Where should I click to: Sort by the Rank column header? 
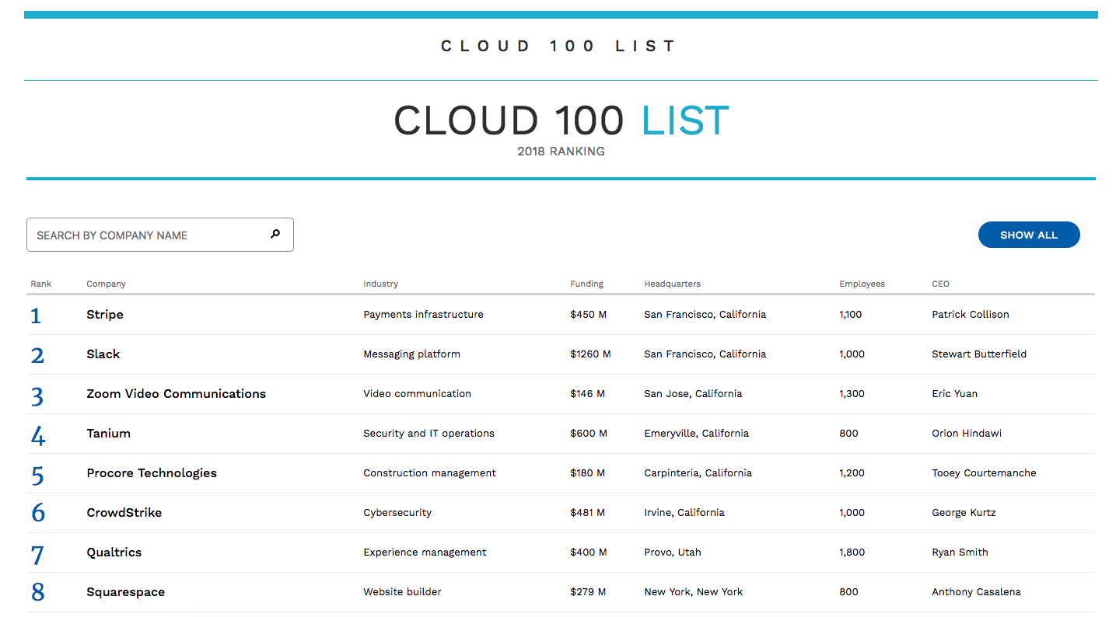coord(41,284)
